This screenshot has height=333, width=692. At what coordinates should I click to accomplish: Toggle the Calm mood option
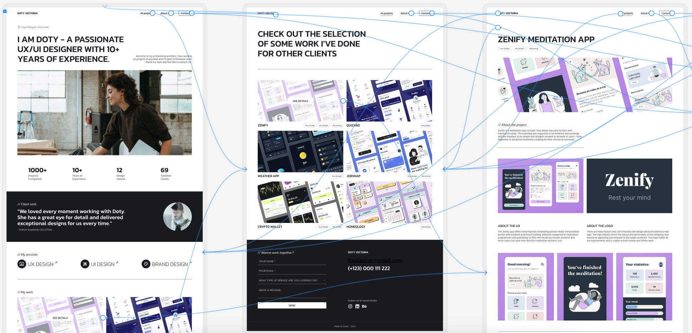coord(517,304)
